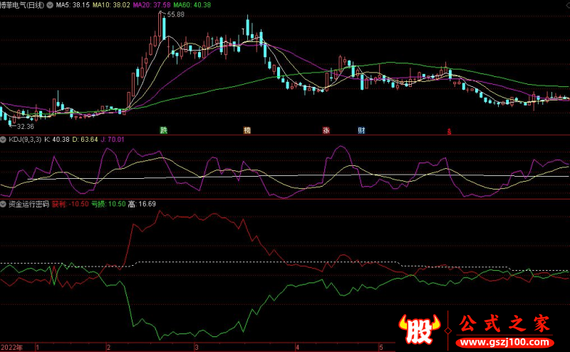The width and height of the screenshot is (570, 352).
Task: Click the MA20: 37.58 label
Action: pos(152,5)
